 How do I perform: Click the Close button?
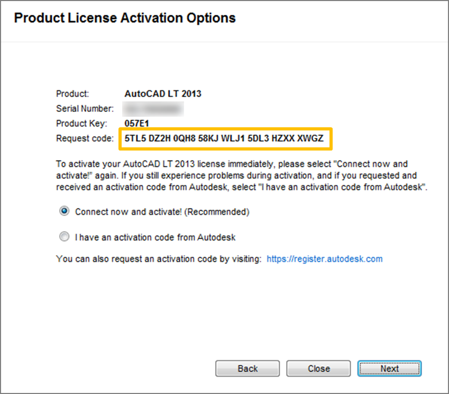318,369
